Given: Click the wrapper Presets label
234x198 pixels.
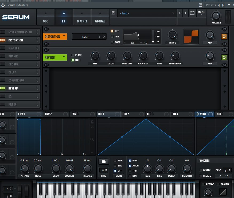Looking at the screenshot, I should tap(211, 5).
